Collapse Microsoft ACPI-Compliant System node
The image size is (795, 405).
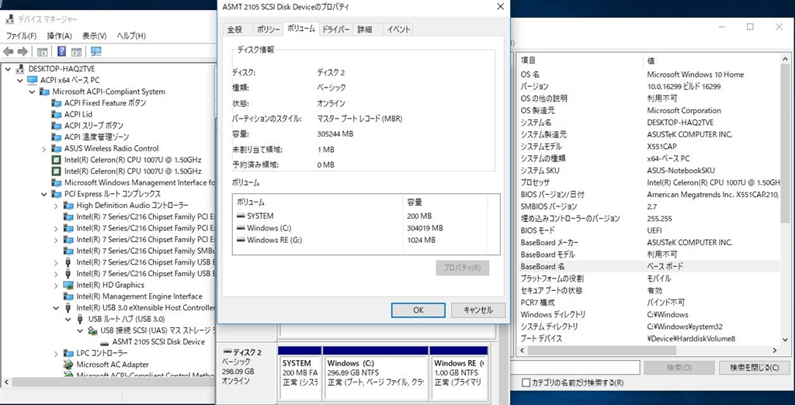coord(32,92)
